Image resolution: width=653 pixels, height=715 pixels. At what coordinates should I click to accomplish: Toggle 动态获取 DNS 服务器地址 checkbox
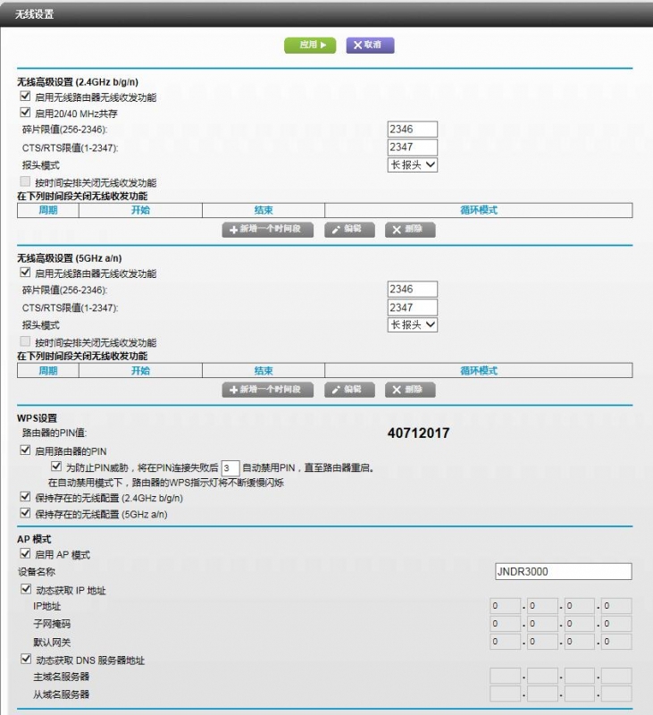point(26,659)
